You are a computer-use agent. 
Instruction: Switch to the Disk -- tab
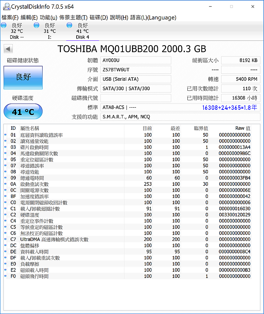17,31
